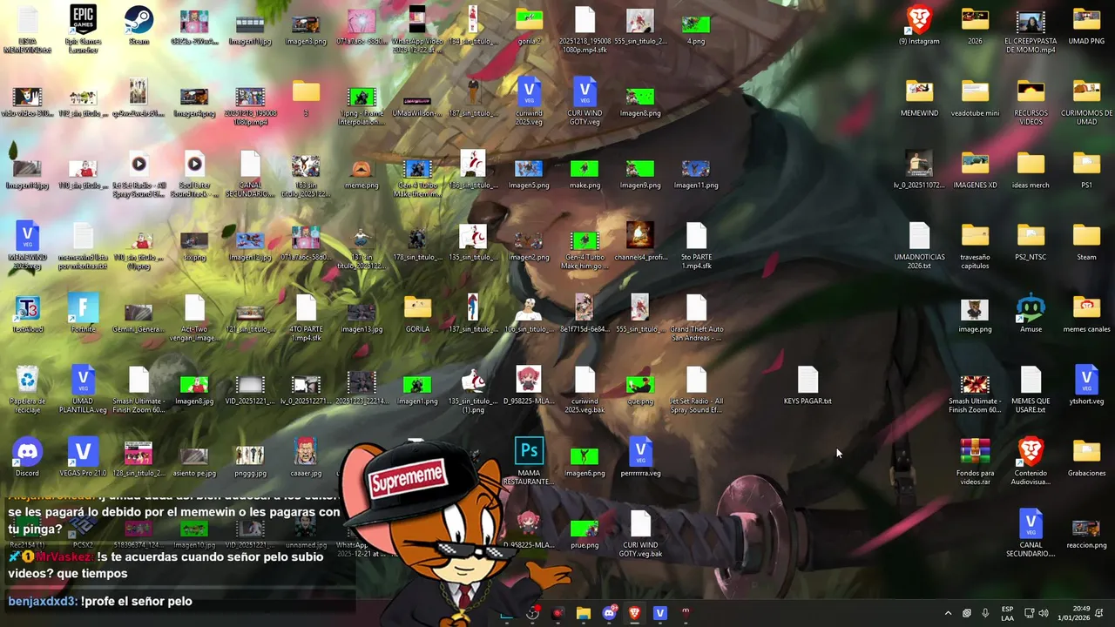Viewport: 1115px width, 627px height.
Task: Open the IMAGENES XD folder
Action: tap(975, 170)
